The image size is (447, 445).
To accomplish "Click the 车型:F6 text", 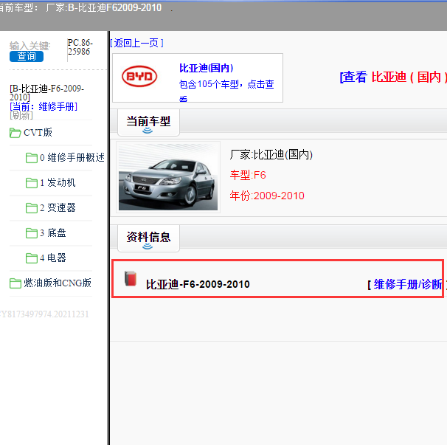I will pos(248,175).
